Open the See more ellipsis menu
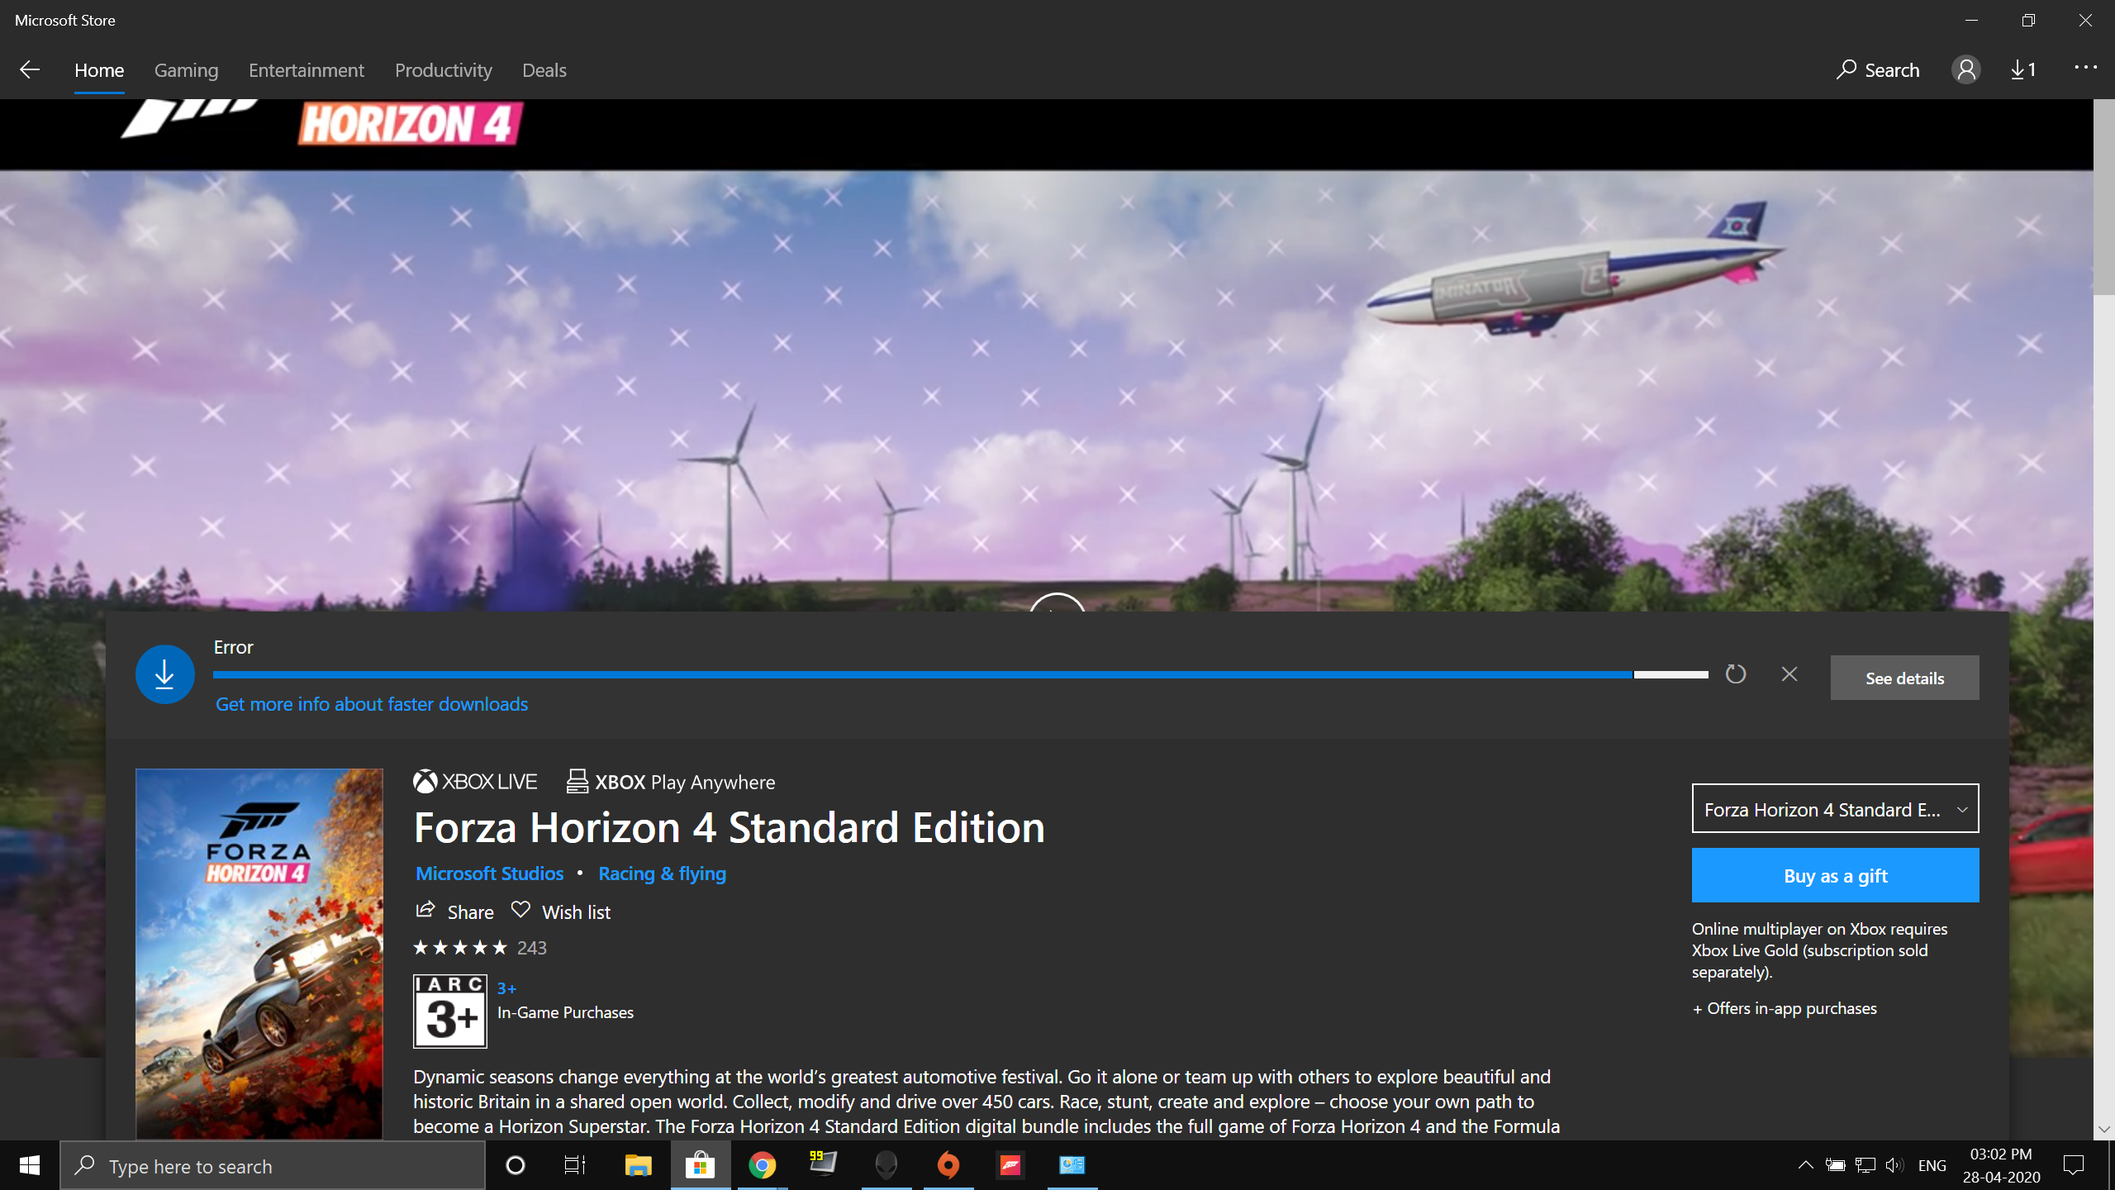This screenshot has width=2115, height=1190. pyautogui.click(x=2084, y=69)
